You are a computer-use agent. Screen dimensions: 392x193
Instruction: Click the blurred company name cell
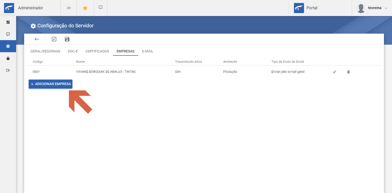click(x=106, y=72)
